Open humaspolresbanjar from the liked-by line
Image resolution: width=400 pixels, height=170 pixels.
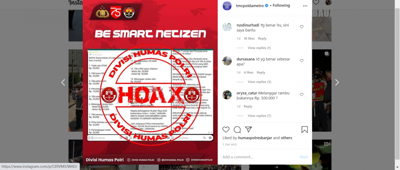coord(255,138)
